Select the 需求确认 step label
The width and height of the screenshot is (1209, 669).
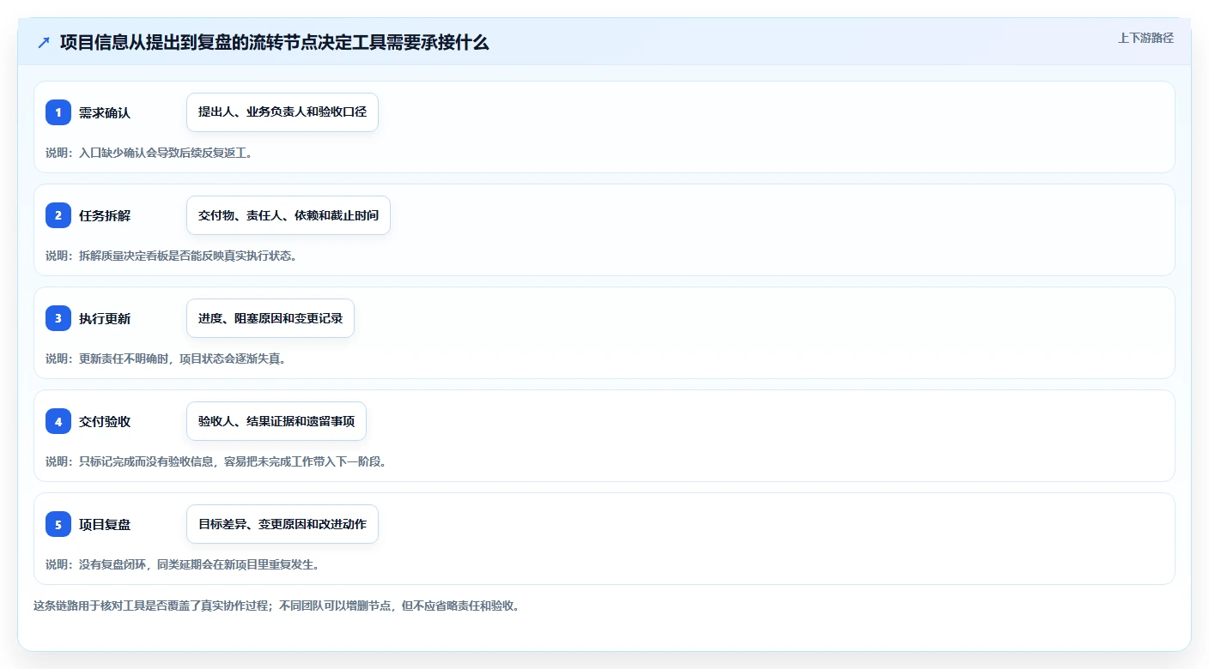click(105, 112)
